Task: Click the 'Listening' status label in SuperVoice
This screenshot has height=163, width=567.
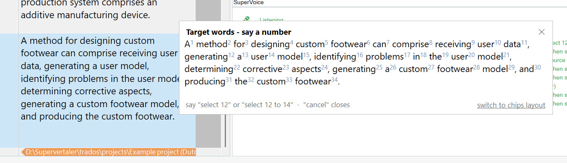Action: coord(271,19)
